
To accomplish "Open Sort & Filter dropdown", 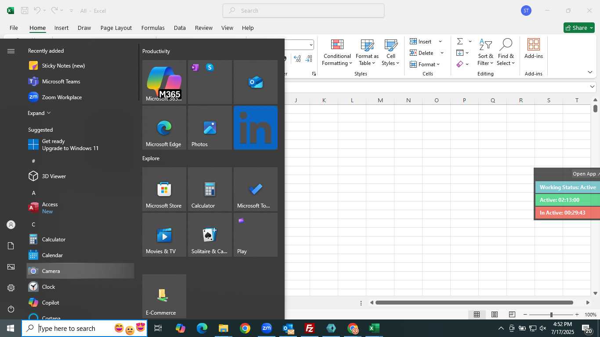I will pyautogui.click(x=485, y=53).
